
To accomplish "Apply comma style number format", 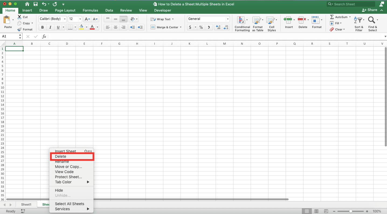I will pyautogui.click(x=209, y=27).
